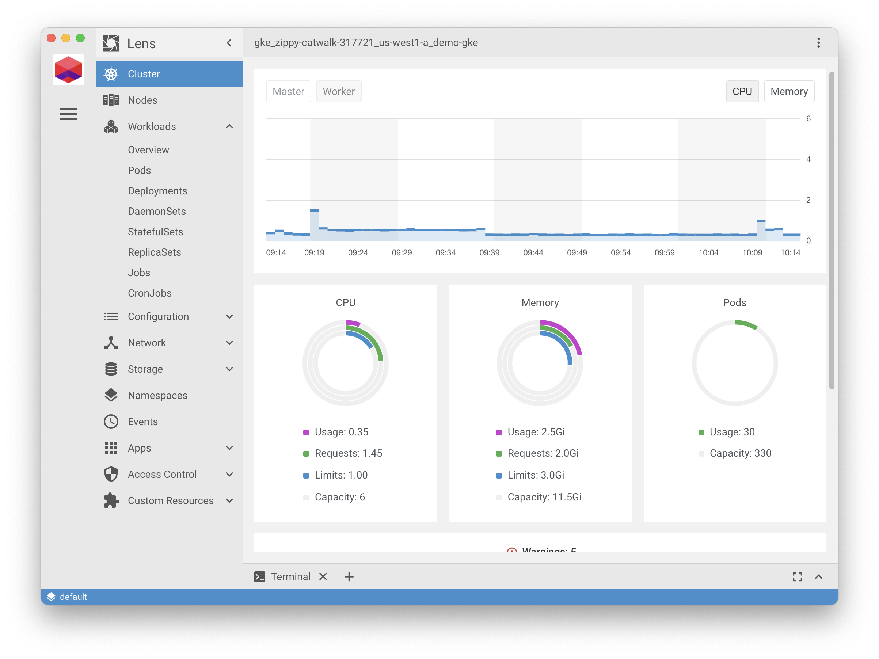Viewport: 879px width, 659px height.
Task: Add a new terminal tab with plus
Action: tap(349, 576)
